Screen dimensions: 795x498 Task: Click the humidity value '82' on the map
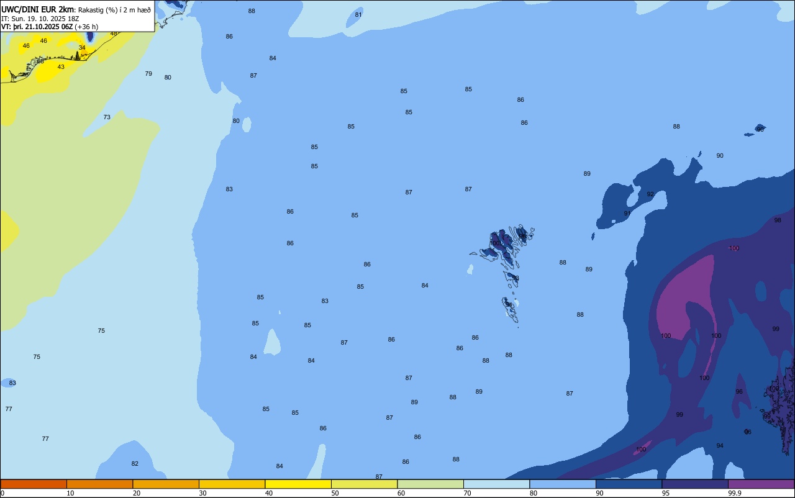point(135,464)
